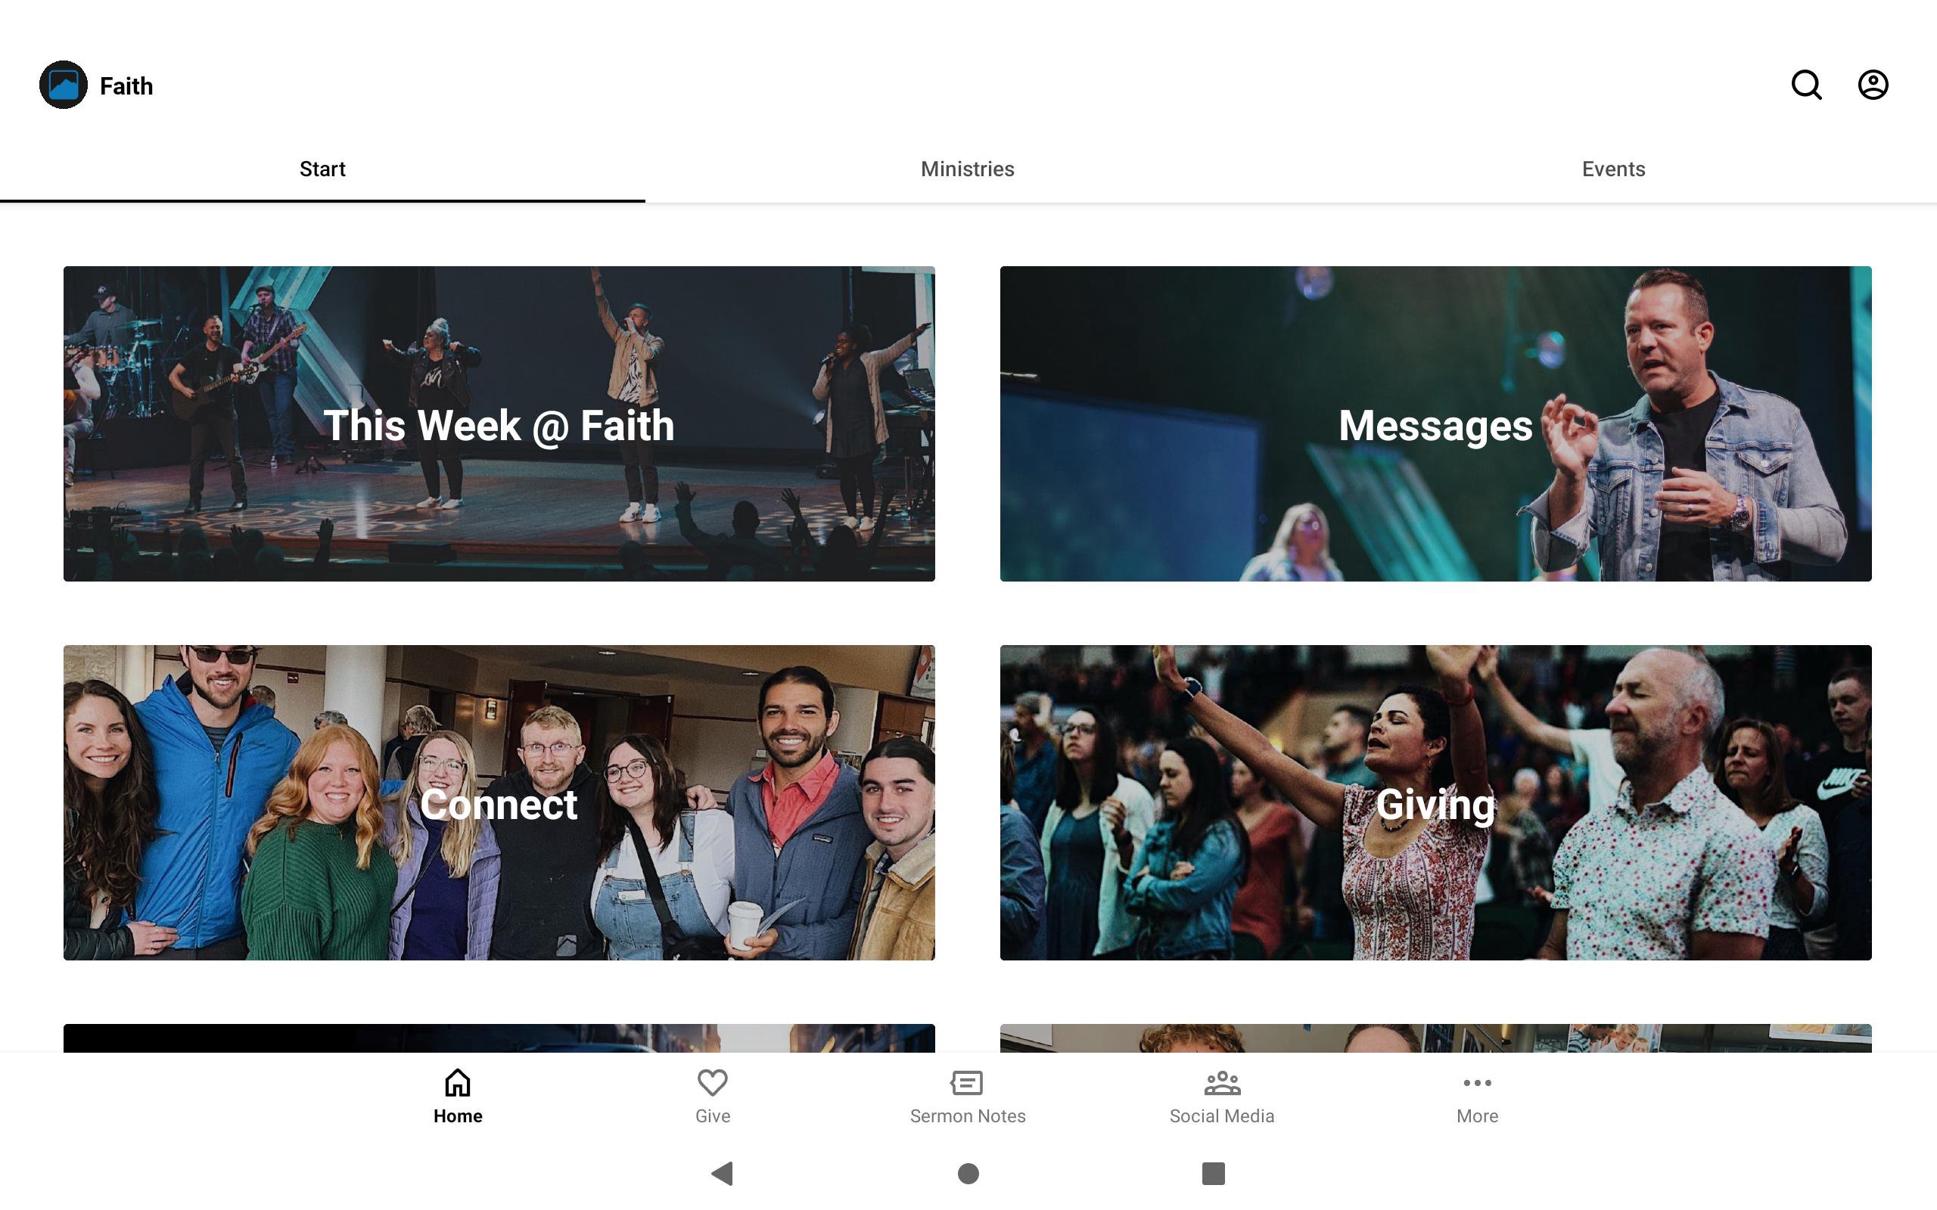Switch to the Ministries tab

[x=967, y=169]
